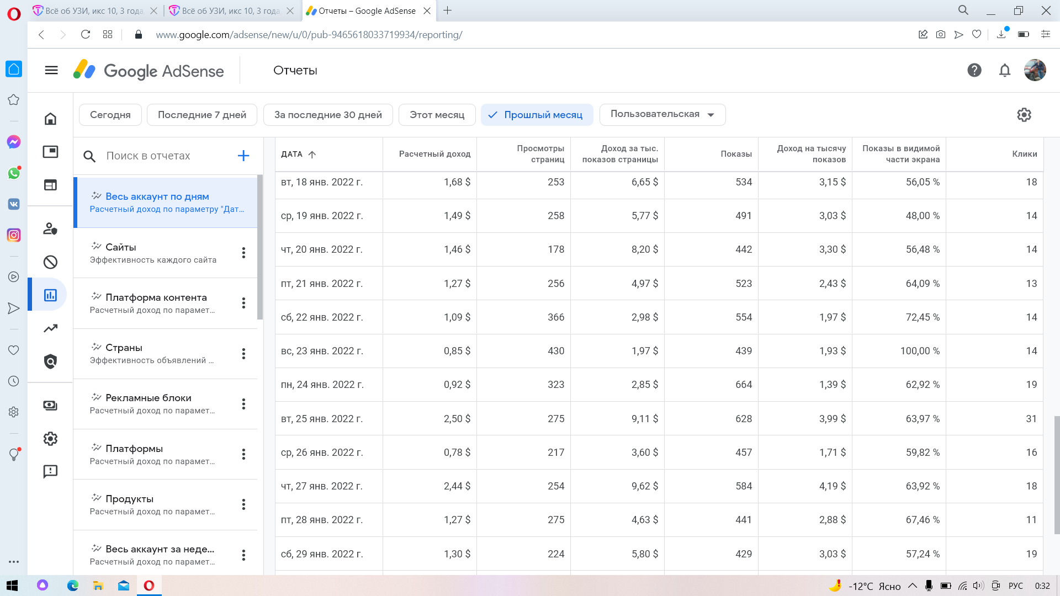
Task: Select the 'Сегодня' date range chip
Action: pos(110,115)
